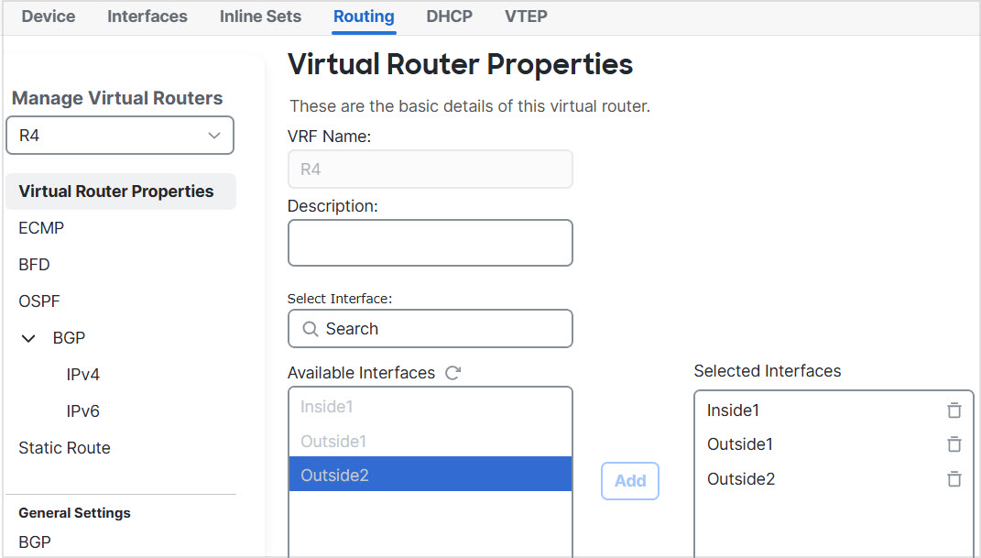The width and height of the screenshot is (981, 558).
Task: Click the search magnifier in Select Interface
Action: (x=310, y=328)
